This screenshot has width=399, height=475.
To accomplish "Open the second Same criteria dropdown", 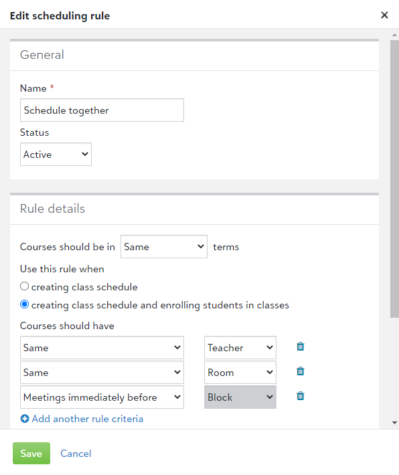I will 102,372.
